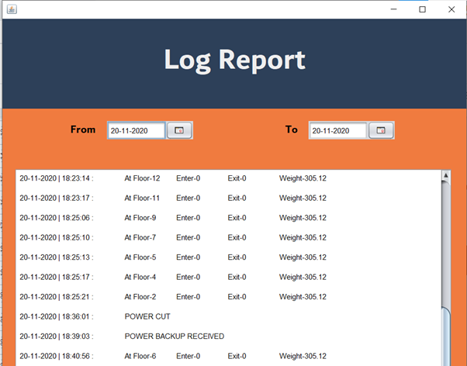Viewport: 467px width, 366px height.
Task: Select the 18:25:17 log timestamp
Action: (x=57, y=277)
